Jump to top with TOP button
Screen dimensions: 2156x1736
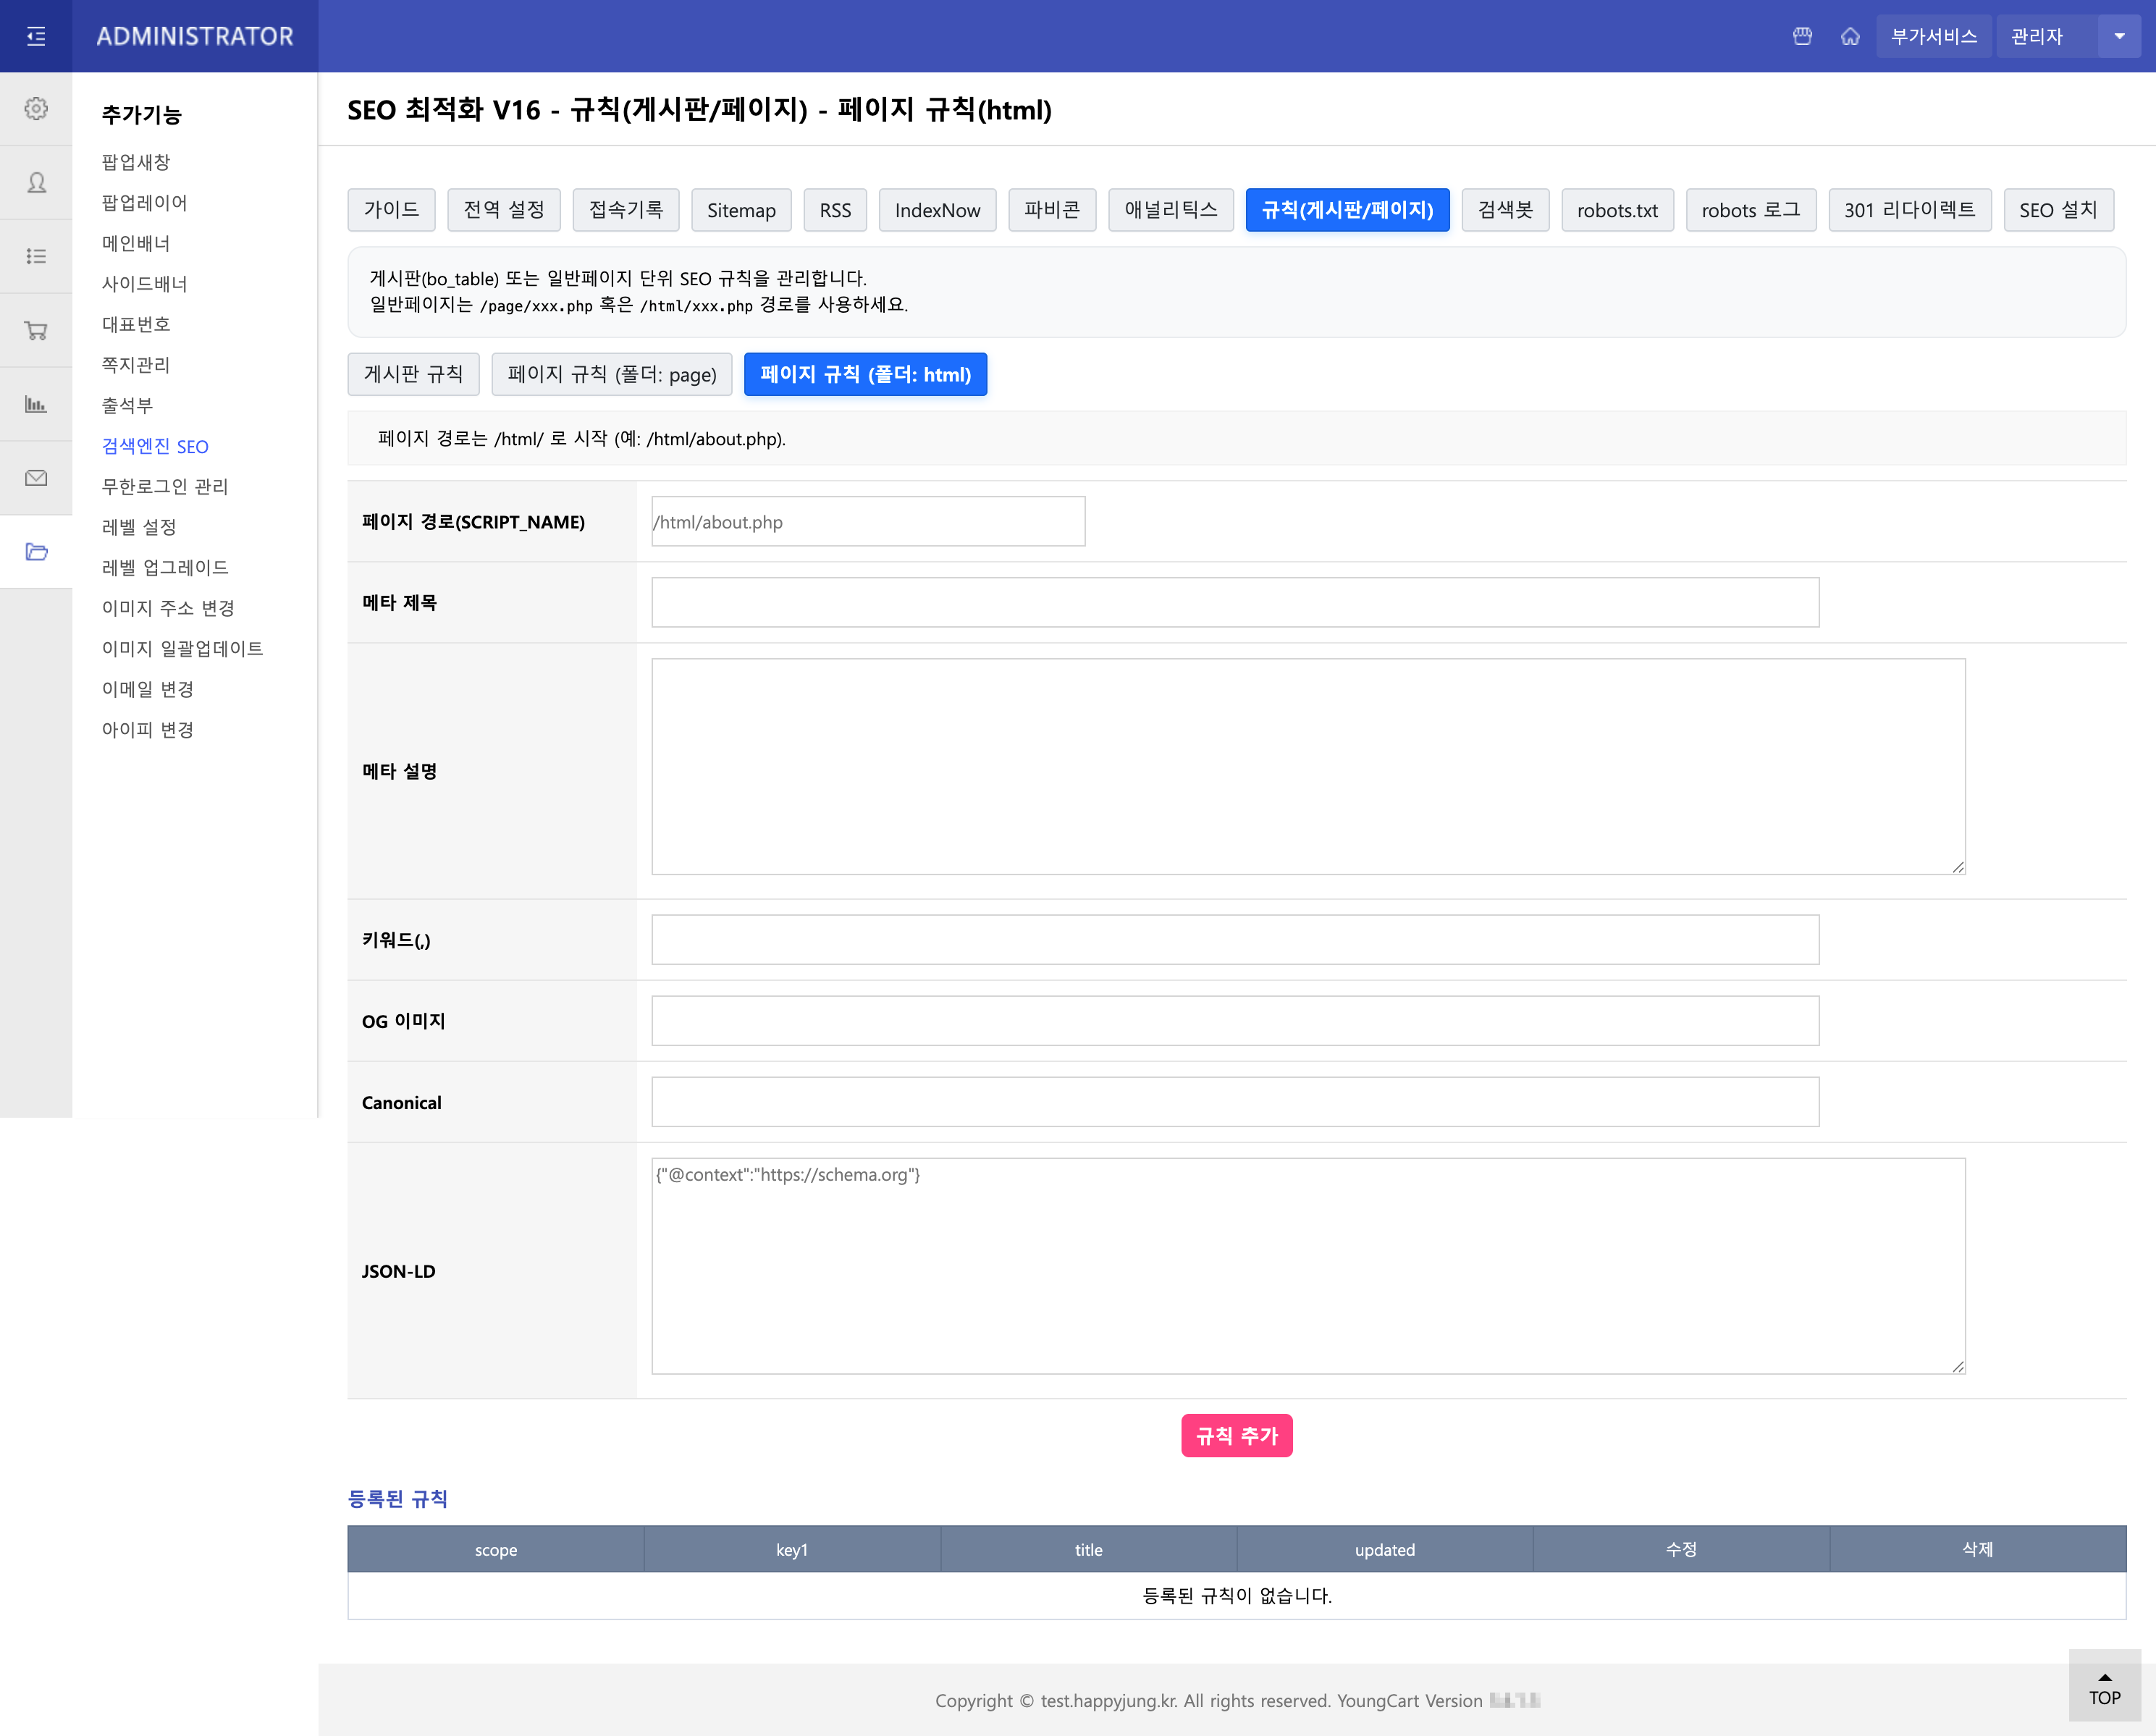[x=2104, y=1690]
